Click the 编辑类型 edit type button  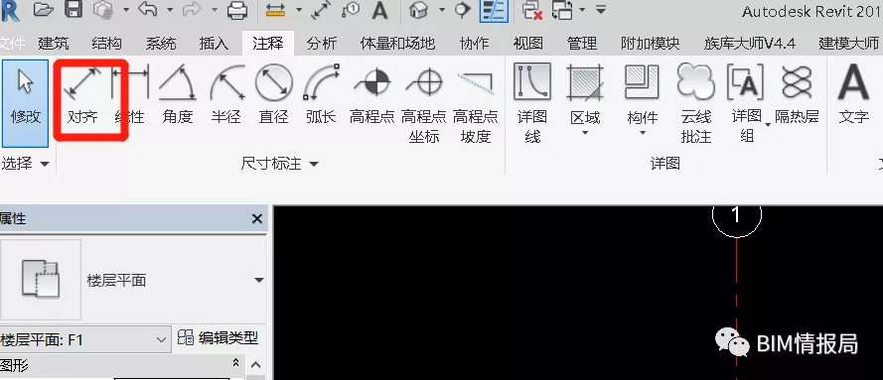(218, 338)
